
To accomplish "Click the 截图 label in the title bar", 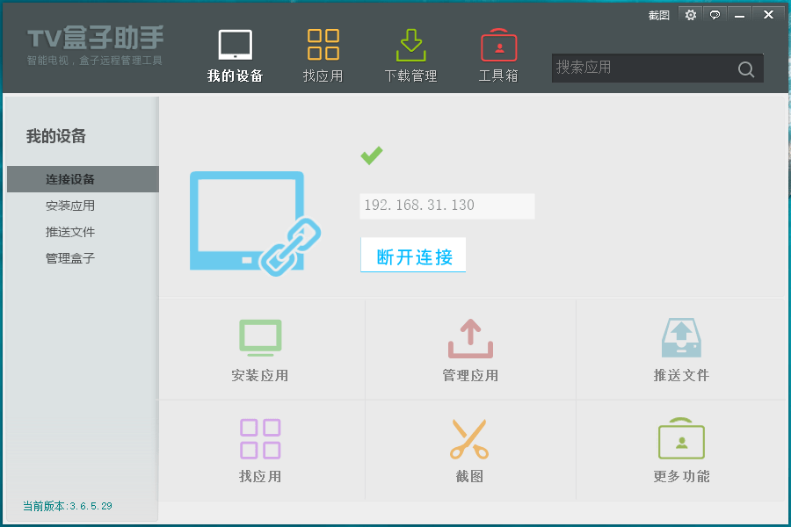I will (x=657, y=14).
